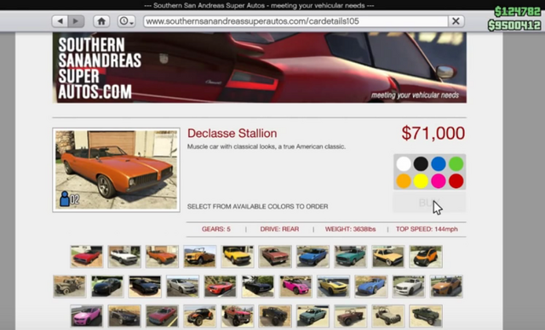The width and height of the screenshot is (545, 330).
Task: Open the rusty rat-truck thumbnail
Action: pyautogui.click(x=70, y=287)
